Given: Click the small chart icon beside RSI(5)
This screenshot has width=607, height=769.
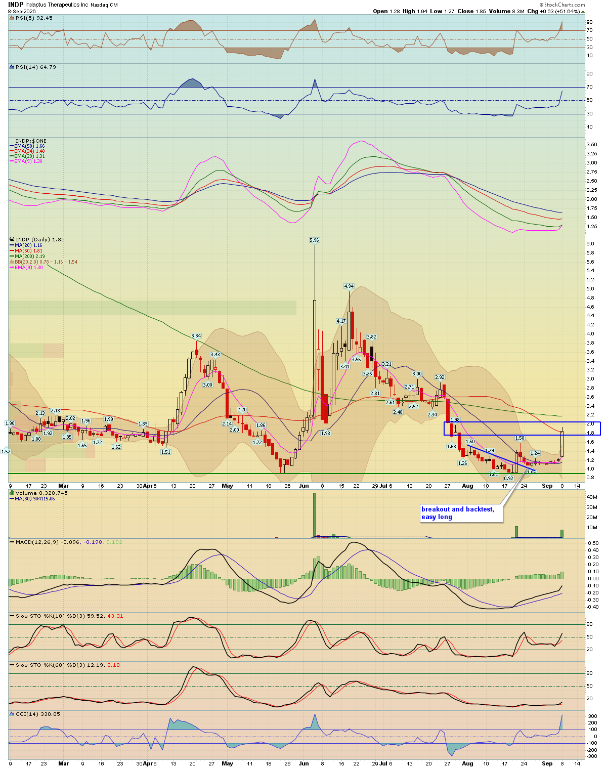Looking at the screenshot, I should point(11,18).
